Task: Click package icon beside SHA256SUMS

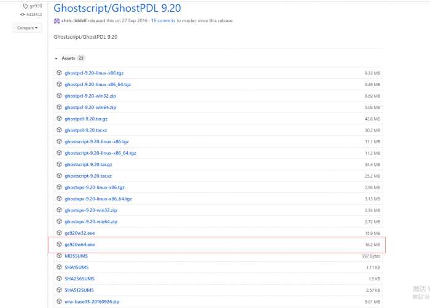Action: pyautogui.click(x=59, y=278)
